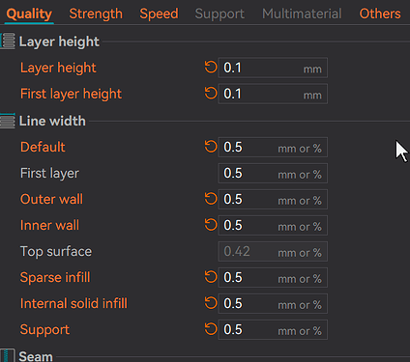Reset Outer wall line width

click(211, 199)
